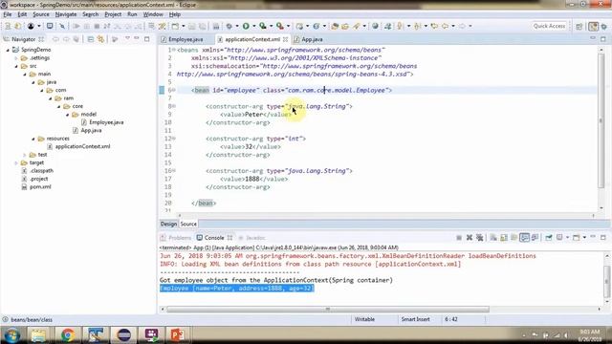Click the Peter value on line 9
Viewport: 612px width, 344px height.
tap(253, 115)
